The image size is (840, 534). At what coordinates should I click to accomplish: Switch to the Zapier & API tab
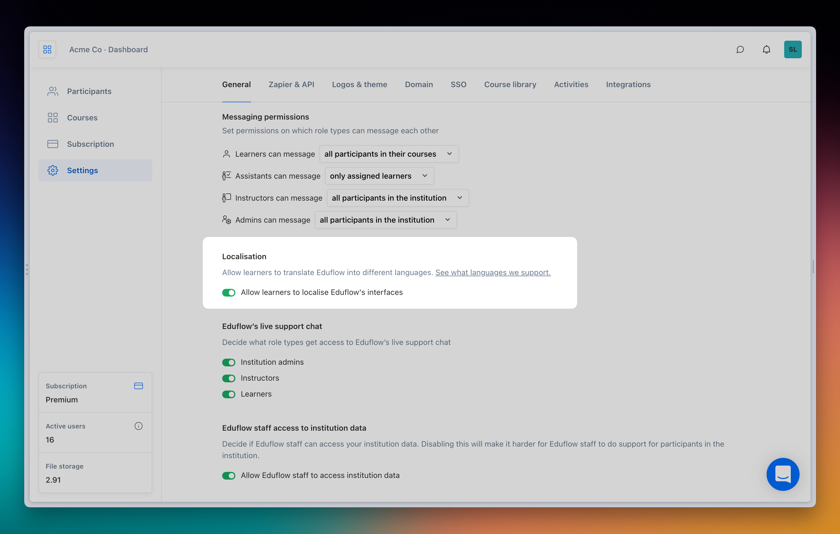(291, 84)
